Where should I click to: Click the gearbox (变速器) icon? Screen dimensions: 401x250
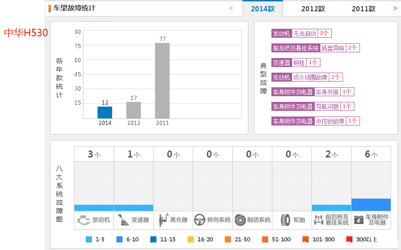click(x=123, y=220)
